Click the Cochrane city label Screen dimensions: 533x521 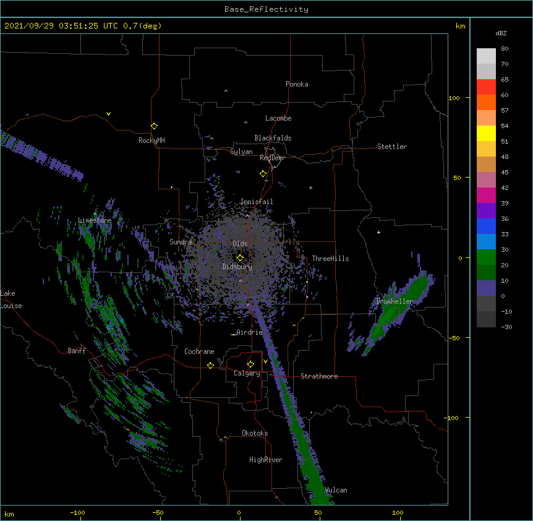click(199, 351)
